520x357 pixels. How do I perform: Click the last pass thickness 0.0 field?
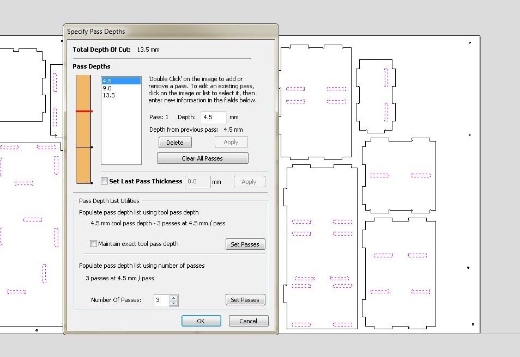click(x=198, y=181)
